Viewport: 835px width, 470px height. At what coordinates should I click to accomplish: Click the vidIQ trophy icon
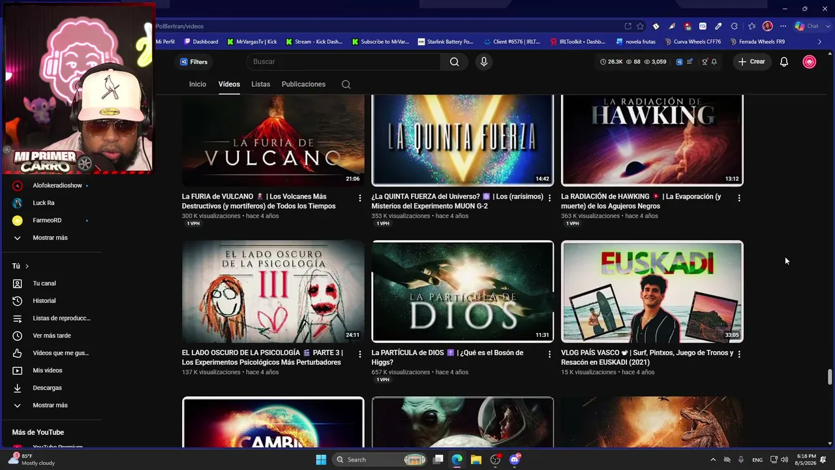[x=705, y=62]
